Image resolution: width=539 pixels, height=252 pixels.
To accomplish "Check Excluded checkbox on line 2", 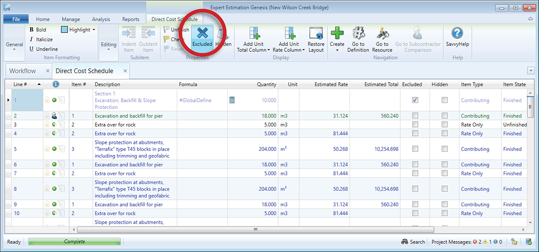I will coord(415,116).
